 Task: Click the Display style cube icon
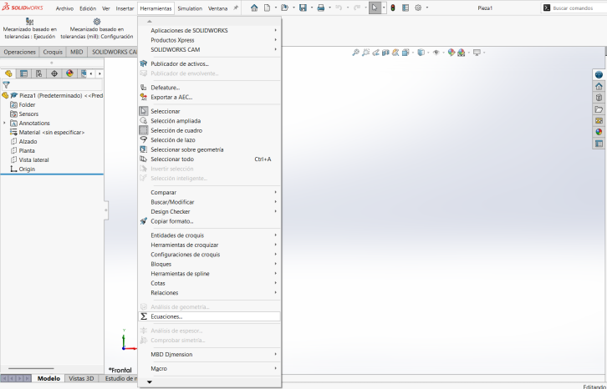421,53
